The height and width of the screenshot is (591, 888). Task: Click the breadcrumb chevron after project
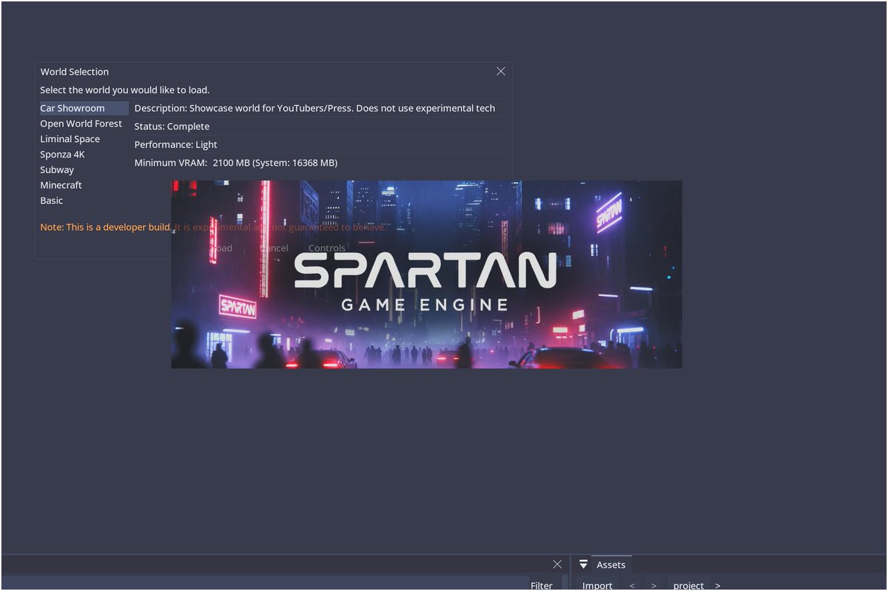click(x=717, y=585)
